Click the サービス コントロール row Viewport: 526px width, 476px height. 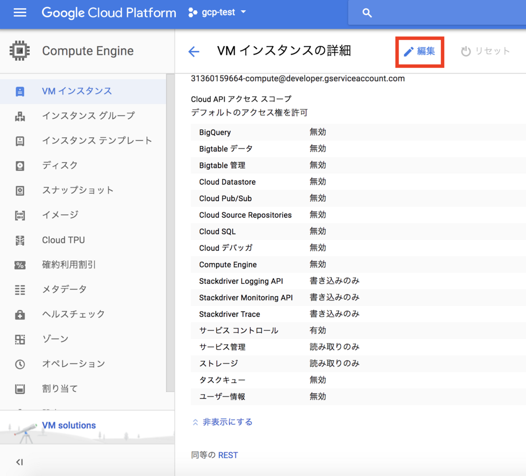[x=358, y=330]
